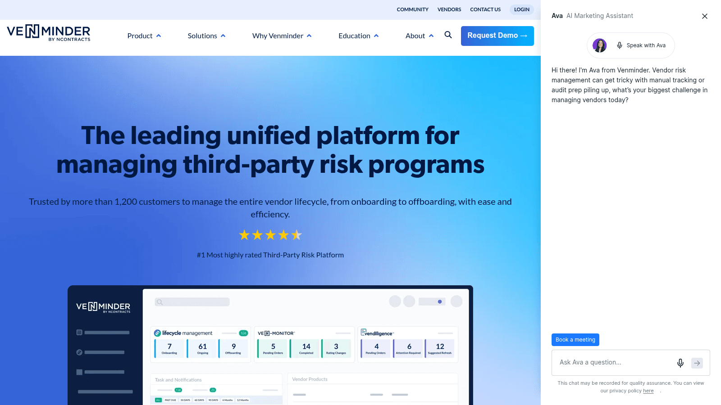
Task: Click the 'AI Marketing Assistant' chat title
Action: pos(600,16)
